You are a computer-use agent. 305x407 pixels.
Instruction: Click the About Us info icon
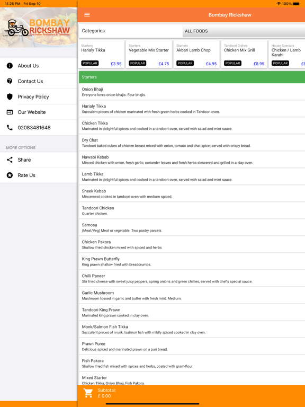click(10, 66)
